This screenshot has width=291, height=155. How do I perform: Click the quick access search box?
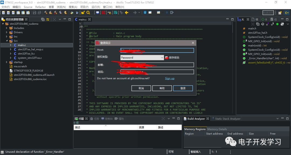point(268,13)
